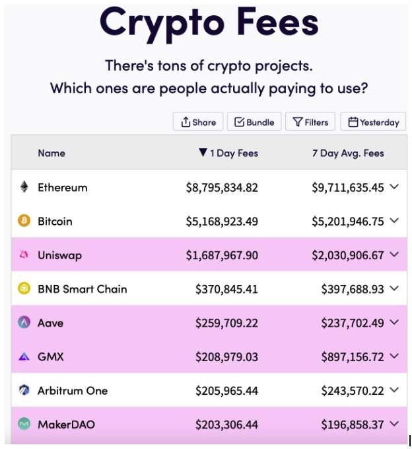Expand the Bitcoin row chevron
Viewport: 412px width, 449px height.
[394, 221]
